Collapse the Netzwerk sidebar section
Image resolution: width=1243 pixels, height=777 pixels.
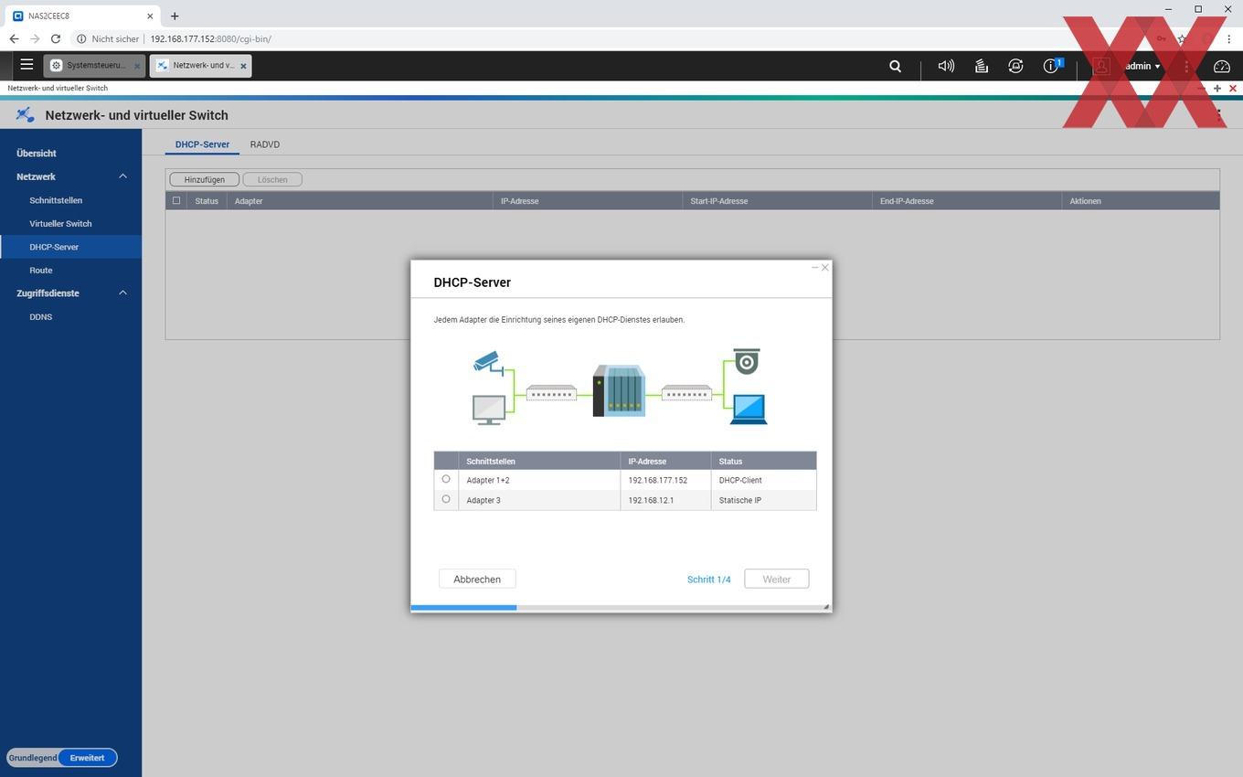click(x=122, y=176)
